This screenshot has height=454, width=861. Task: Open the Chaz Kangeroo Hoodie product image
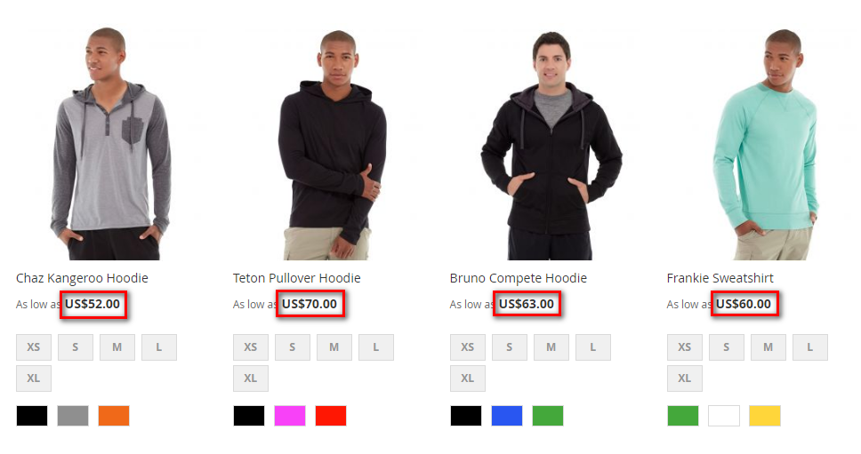[x=111, y=144]
